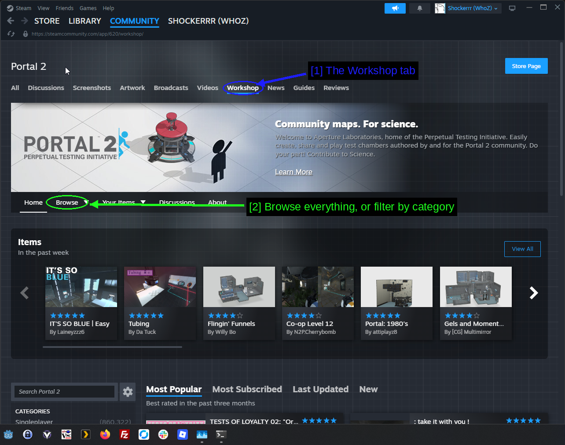Viewport: 565px width, 445px height.
Task: Expand the Browse dropdown in workshop navigation
Action: 86,203
